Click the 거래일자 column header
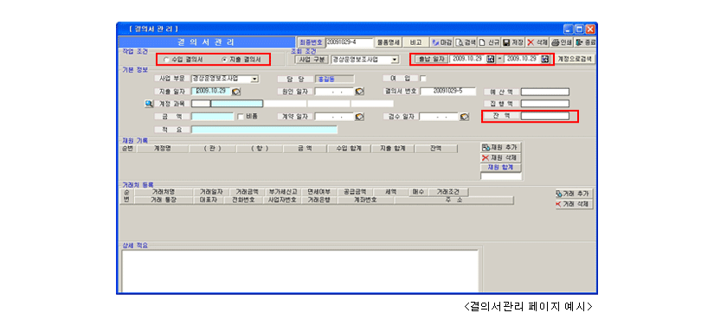This screenshot has width=714, height=332. pos(211,192)
